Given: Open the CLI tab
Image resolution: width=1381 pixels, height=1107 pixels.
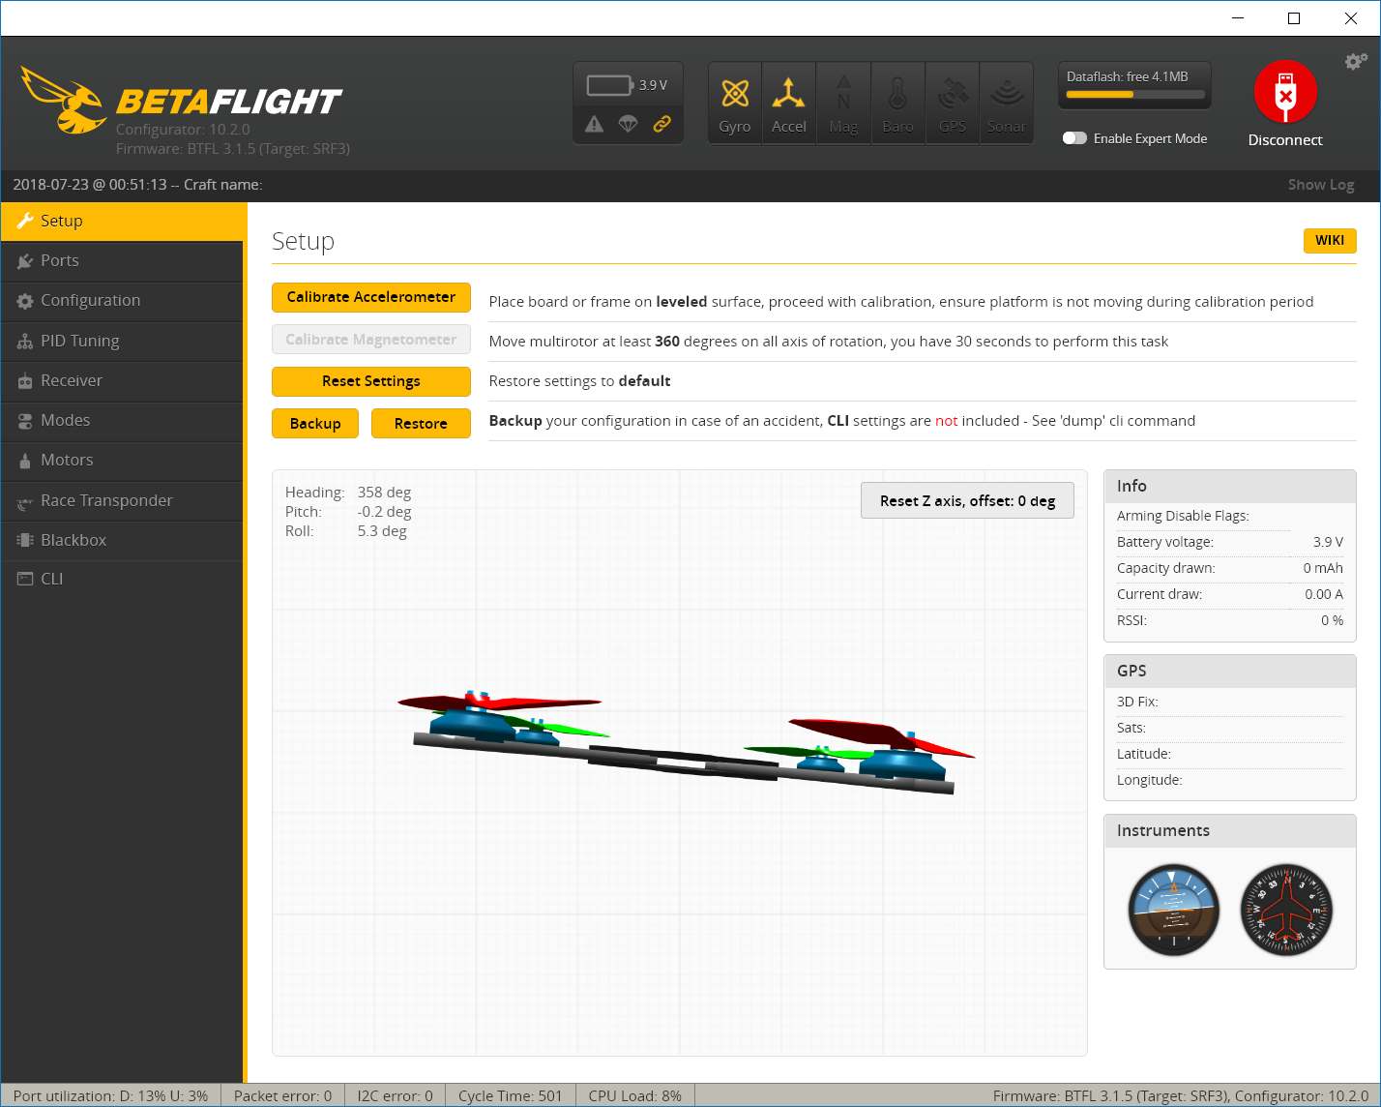Looking at the screenshot, I should [122, 579].
